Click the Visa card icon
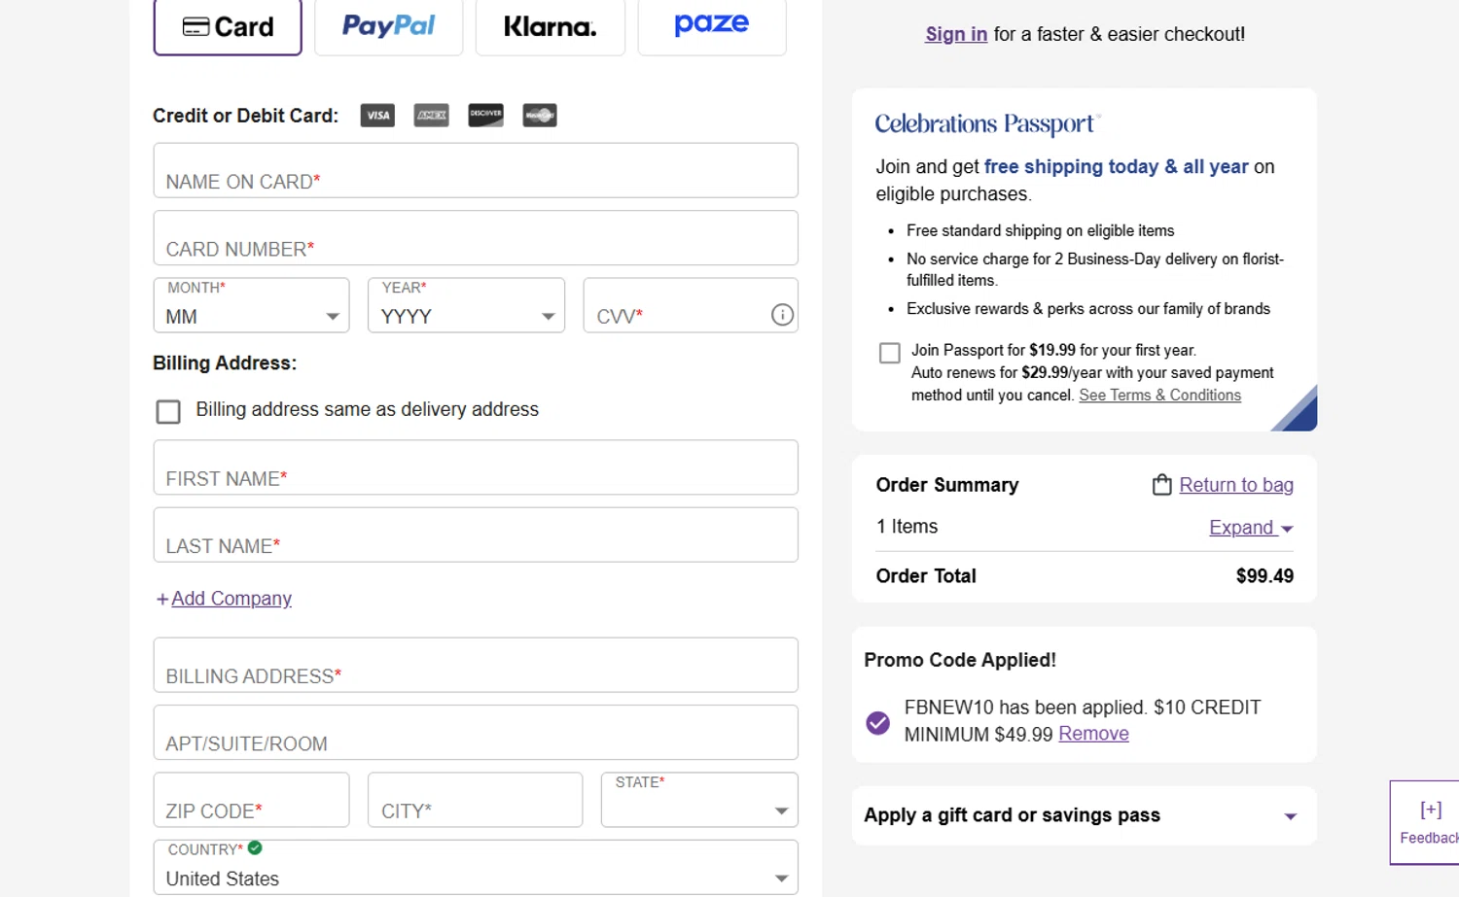Screen dimensions: 1459x897 coord(377,116)
